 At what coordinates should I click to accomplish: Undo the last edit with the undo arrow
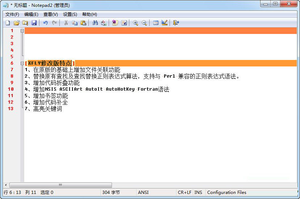45,23
